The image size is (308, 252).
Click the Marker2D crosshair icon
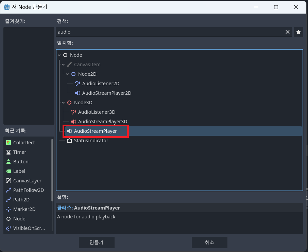point(8,209)
